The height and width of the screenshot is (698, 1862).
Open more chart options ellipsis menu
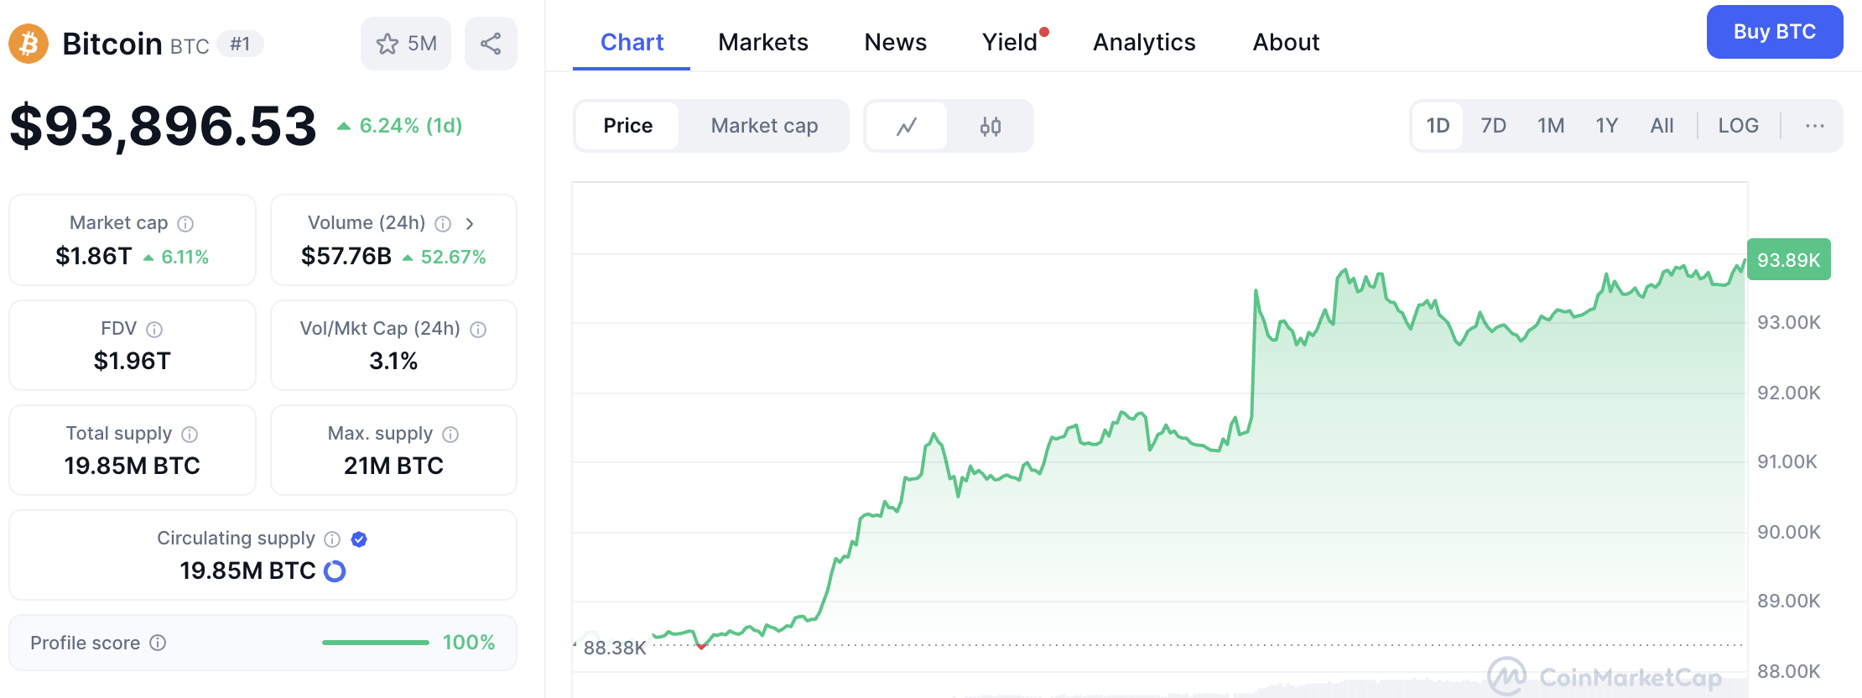coord(1815,126)
